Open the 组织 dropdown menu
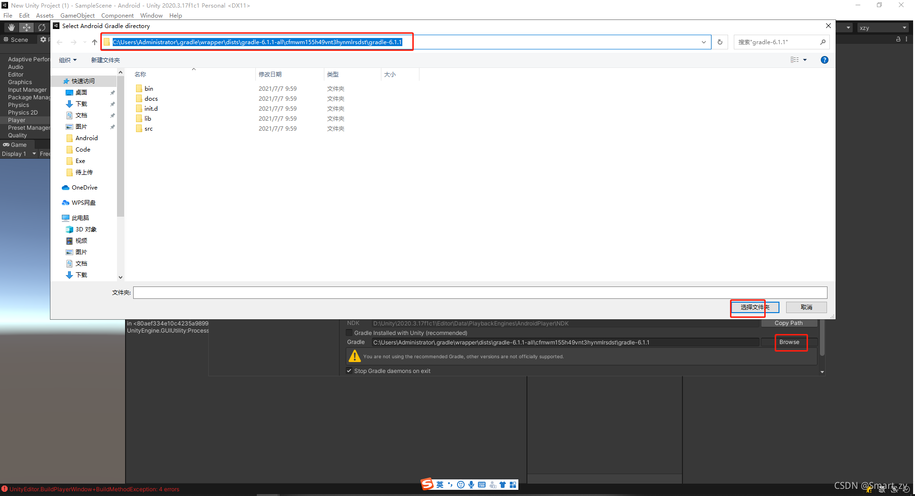Image resolution: width=915 pixels, height=496 pixels. click(x=68, y=60)
